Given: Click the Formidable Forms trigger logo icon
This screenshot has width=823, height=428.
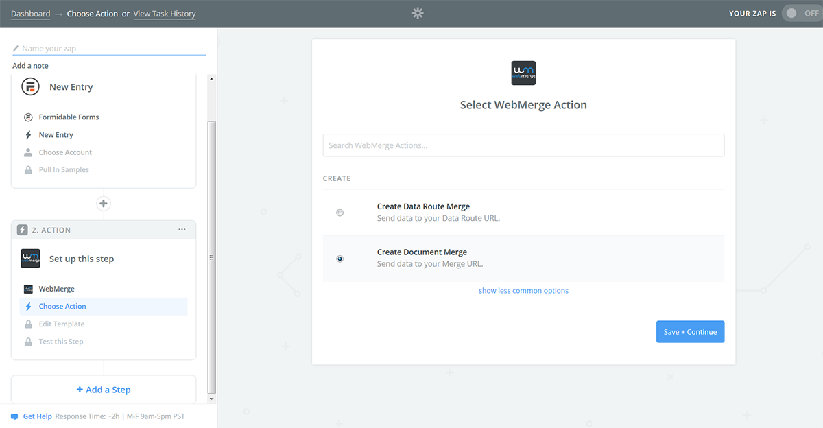Looking at the screenshot, I should pos(30,87).
